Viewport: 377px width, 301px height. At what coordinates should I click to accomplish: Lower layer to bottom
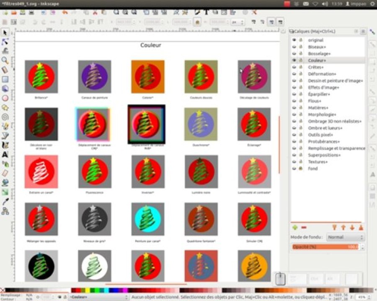(361, 227)
